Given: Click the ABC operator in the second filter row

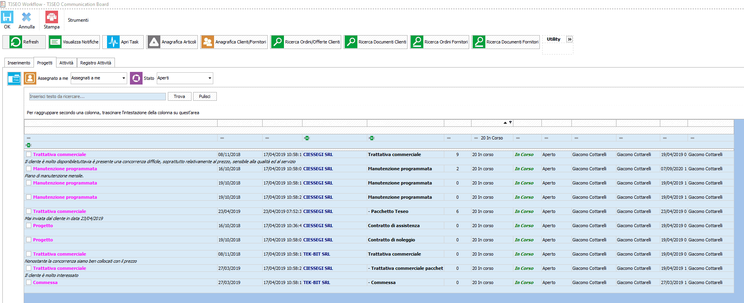Looking at the screenshot, I should pyautogui.click(x=28, y=145).
